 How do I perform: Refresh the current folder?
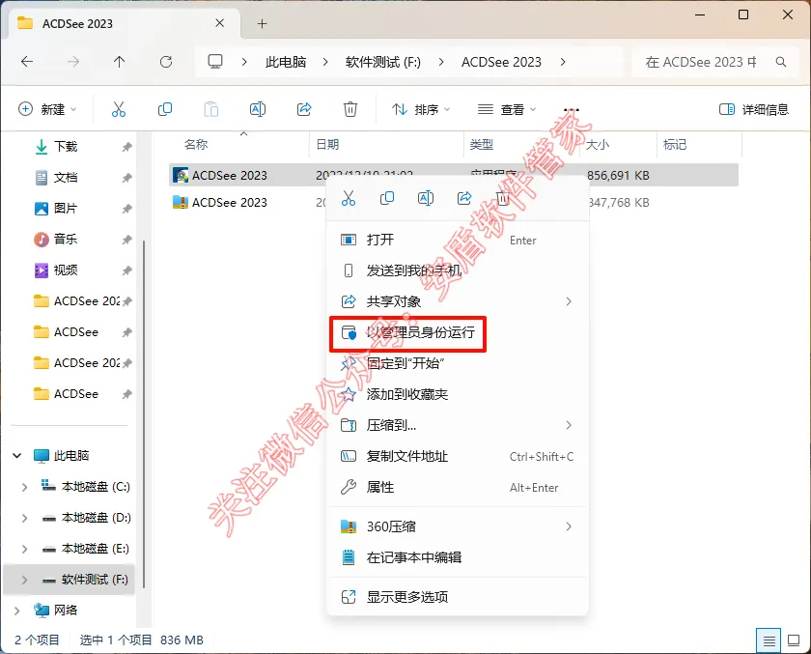[165, 62]
